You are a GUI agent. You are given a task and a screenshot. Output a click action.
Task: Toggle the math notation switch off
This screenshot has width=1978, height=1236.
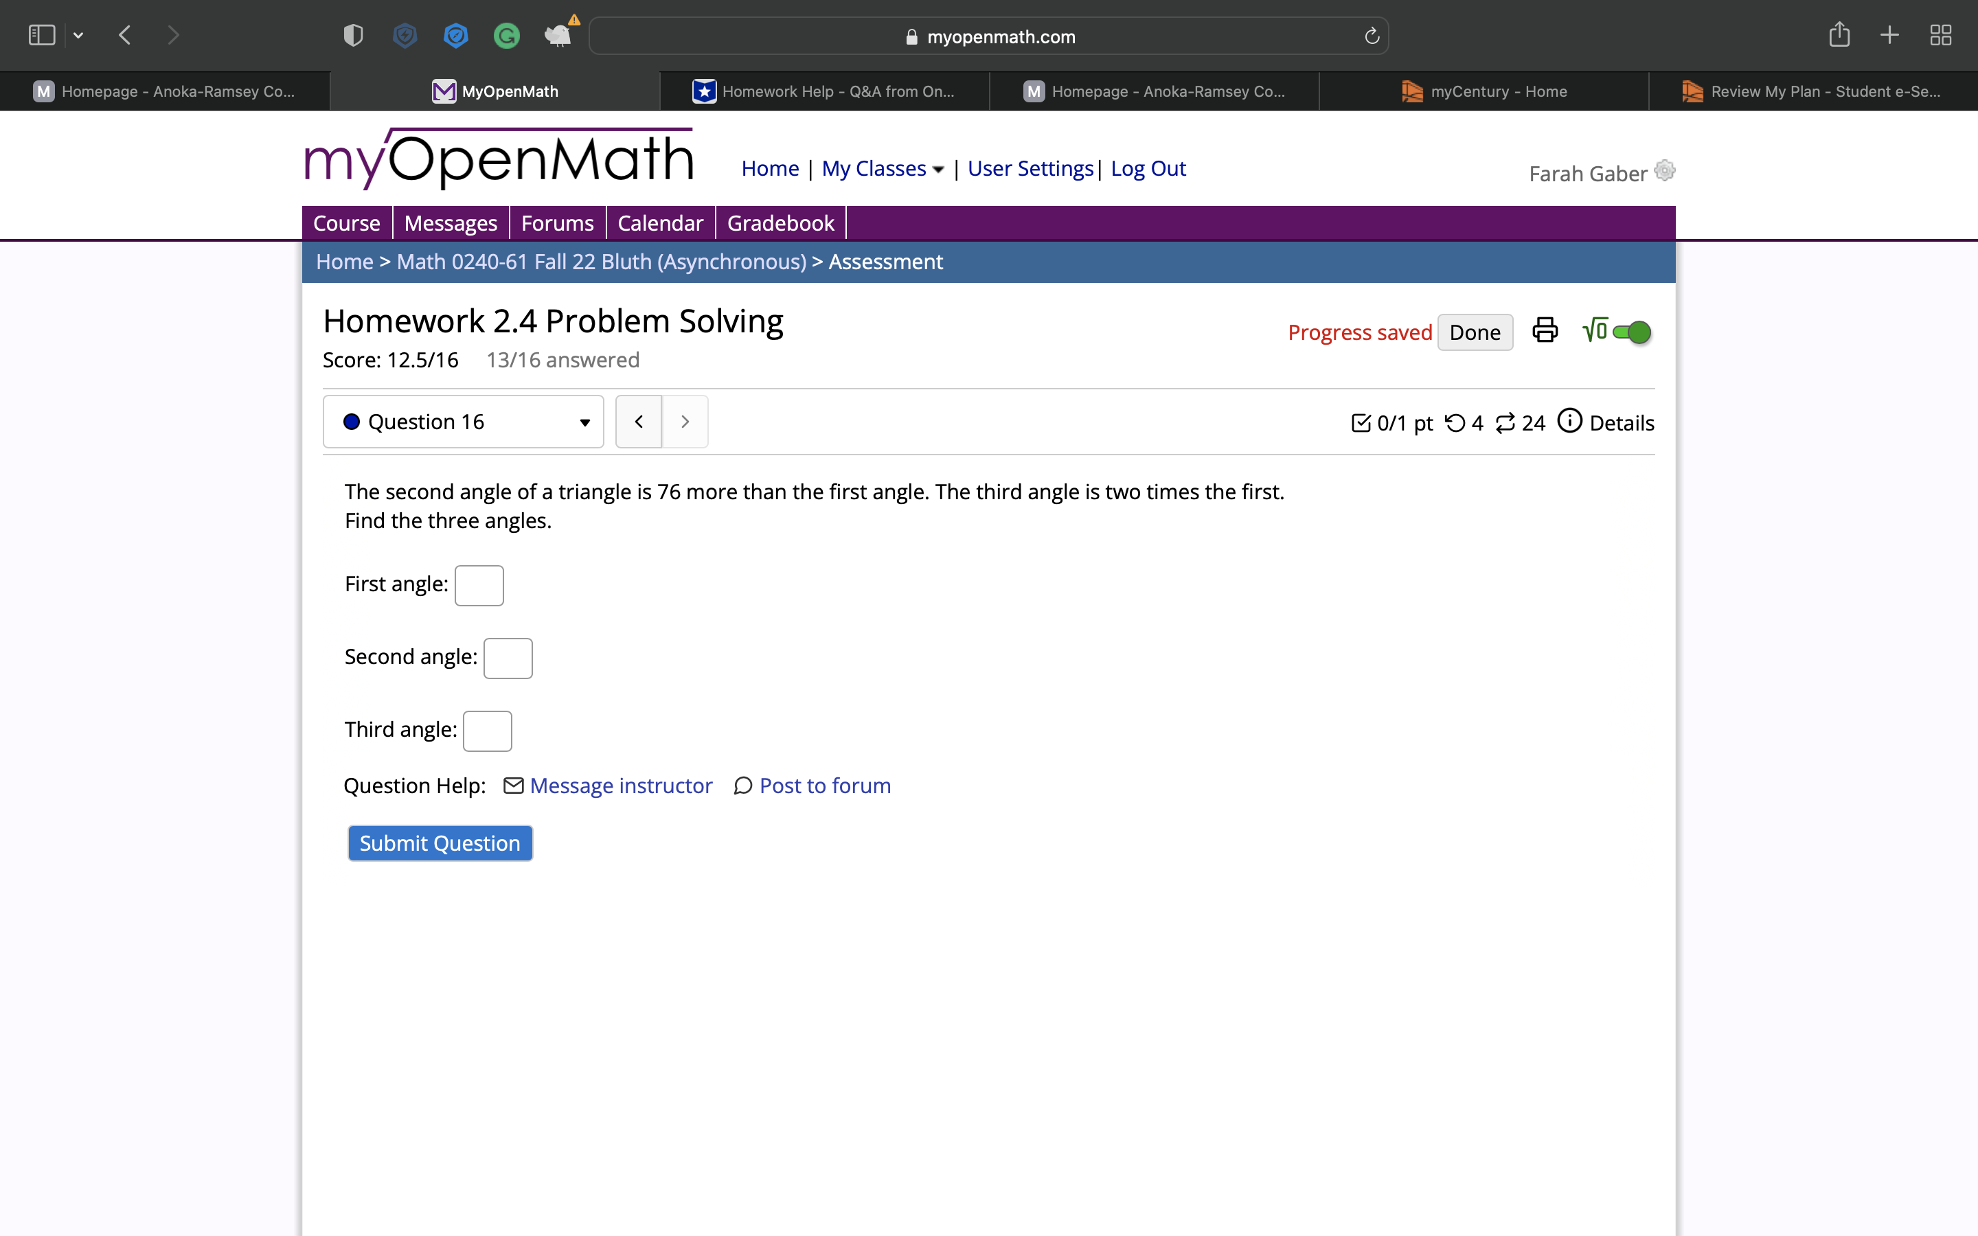(x=1630, y=331)
